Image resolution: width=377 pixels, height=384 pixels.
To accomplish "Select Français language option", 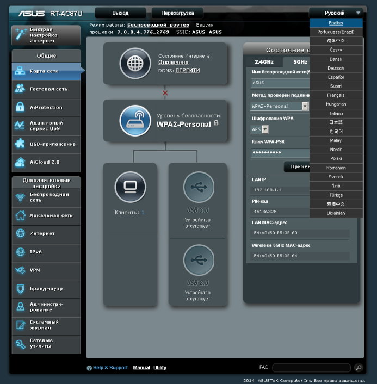I will pyautogui.click(x=336, y=95).
